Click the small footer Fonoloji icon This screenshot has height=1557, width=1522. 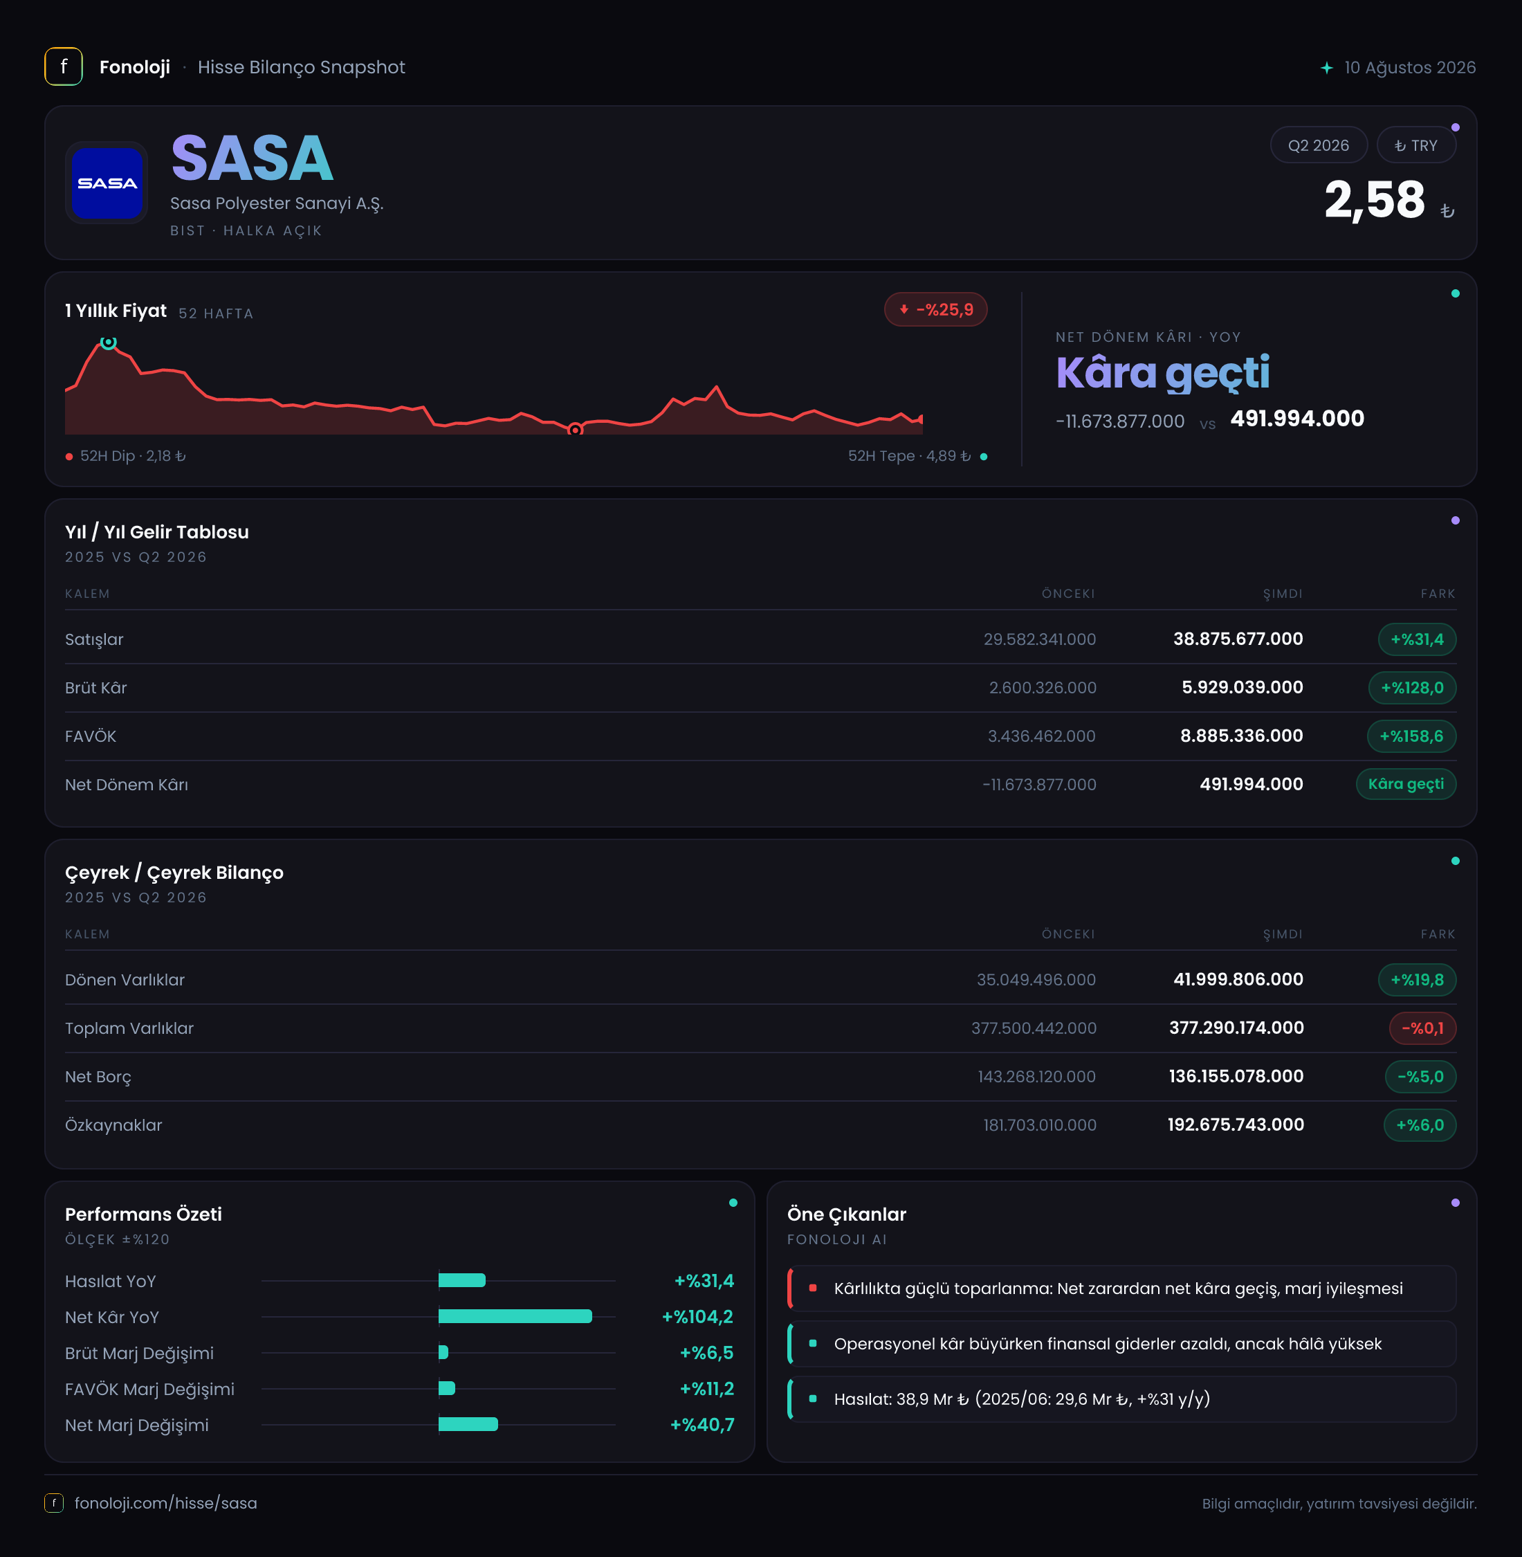click(53, 1502)
